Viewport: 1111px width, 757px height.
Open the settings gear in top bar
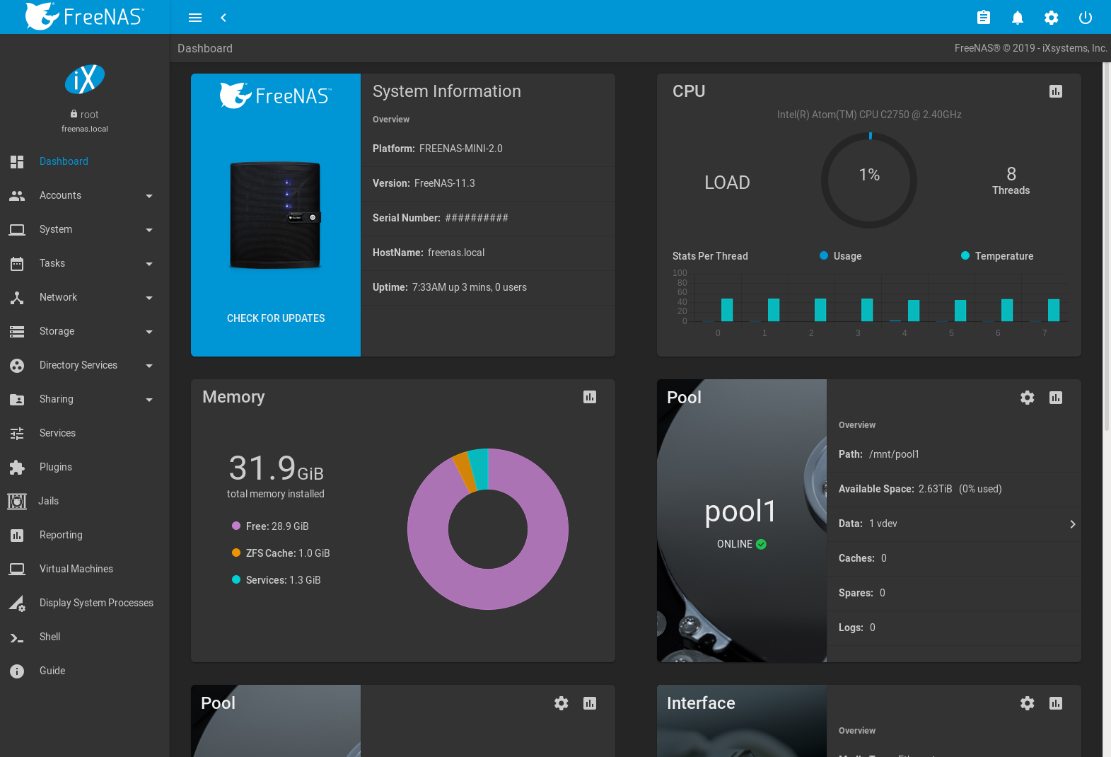(x=1052, y=18)
